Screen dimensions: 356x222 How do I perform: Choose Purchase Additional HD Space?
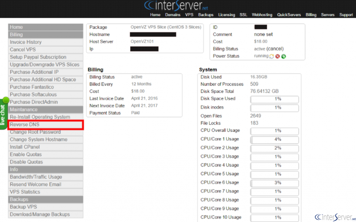point(46,79)
